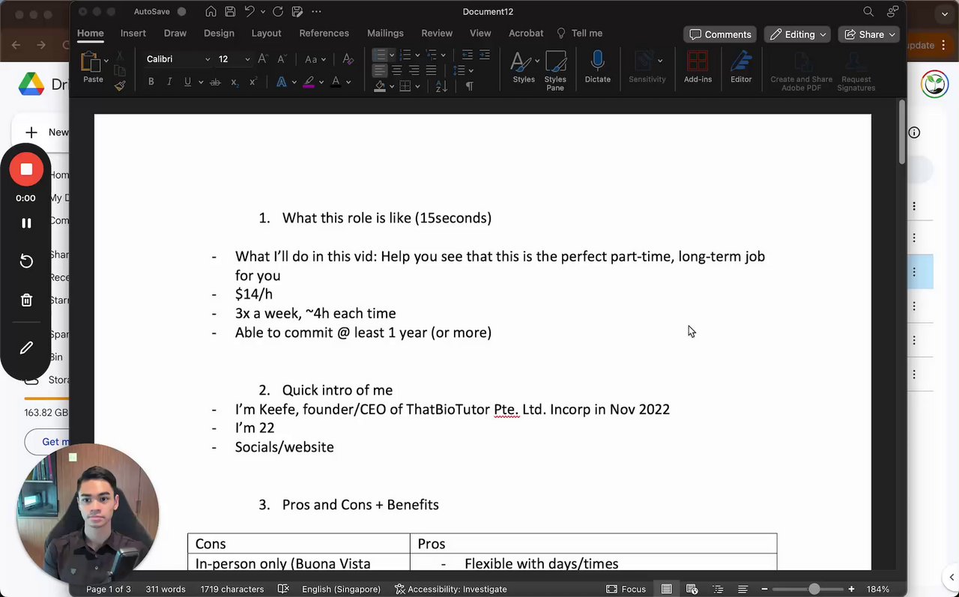The height and width of the screenshot is (597, 959).
Task: Click the Borders grid icon
Action: click(405, 86)
